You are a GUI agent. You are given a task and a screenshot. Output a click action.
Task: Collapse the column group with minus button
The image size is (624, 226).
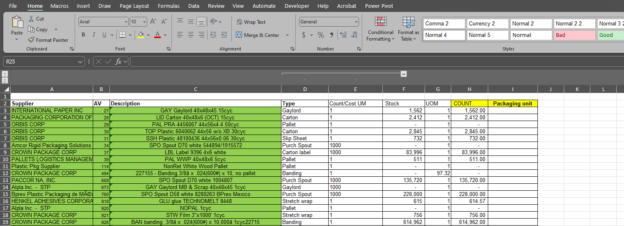click(404, 74)
